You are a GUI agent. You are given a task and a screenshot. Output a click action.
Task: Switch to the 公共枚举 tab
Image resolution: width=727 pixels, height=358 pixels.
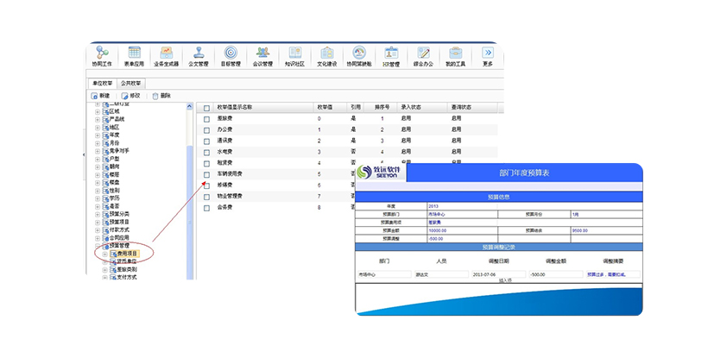coord(130,84)
